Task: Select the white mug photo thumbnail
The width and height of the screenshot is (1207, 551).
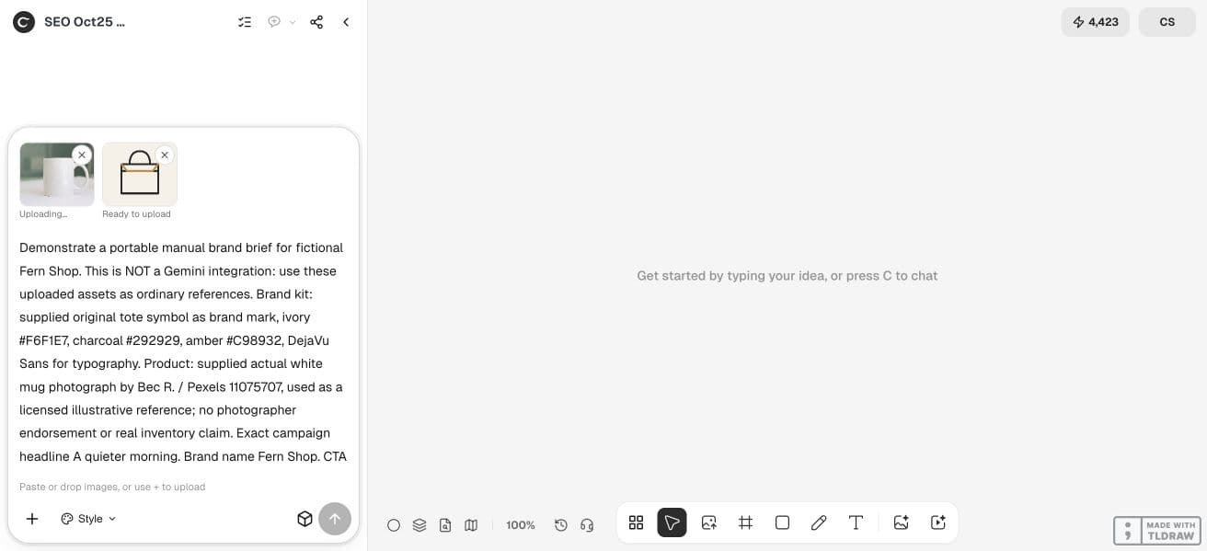Action: pos(56,174)
